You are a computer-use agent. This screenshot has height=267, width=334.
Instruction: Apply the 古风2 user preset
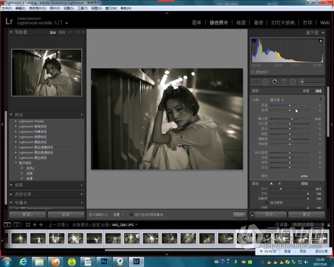click(x=30, y=168)
